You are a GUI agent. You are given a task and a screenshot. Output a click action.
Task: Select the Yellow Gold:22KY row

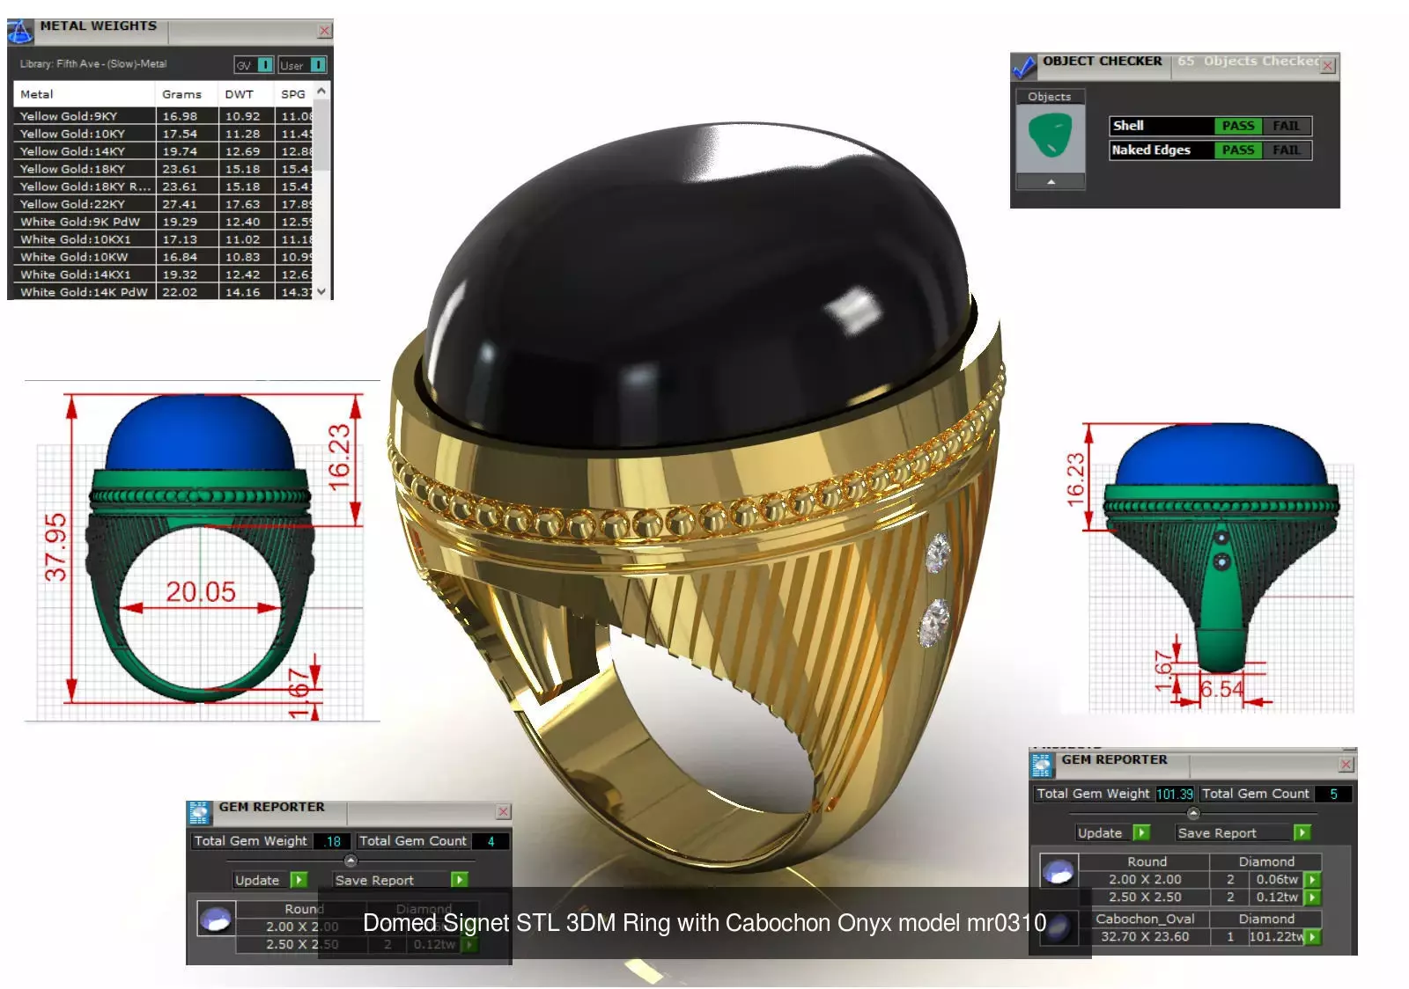pos(164,204)
